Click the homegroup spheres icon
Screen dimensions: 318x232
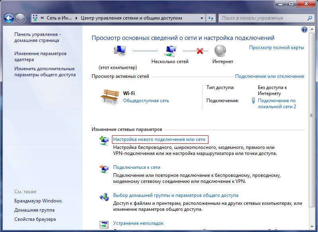104,196
